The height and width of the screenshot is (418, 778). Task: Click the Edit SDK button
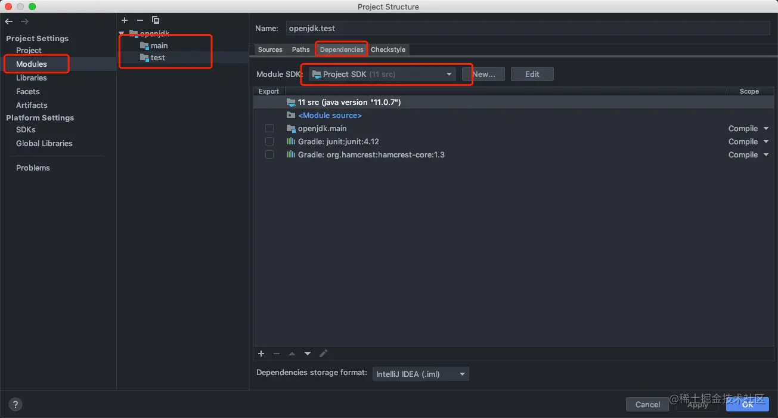click(x=532, y=74)
